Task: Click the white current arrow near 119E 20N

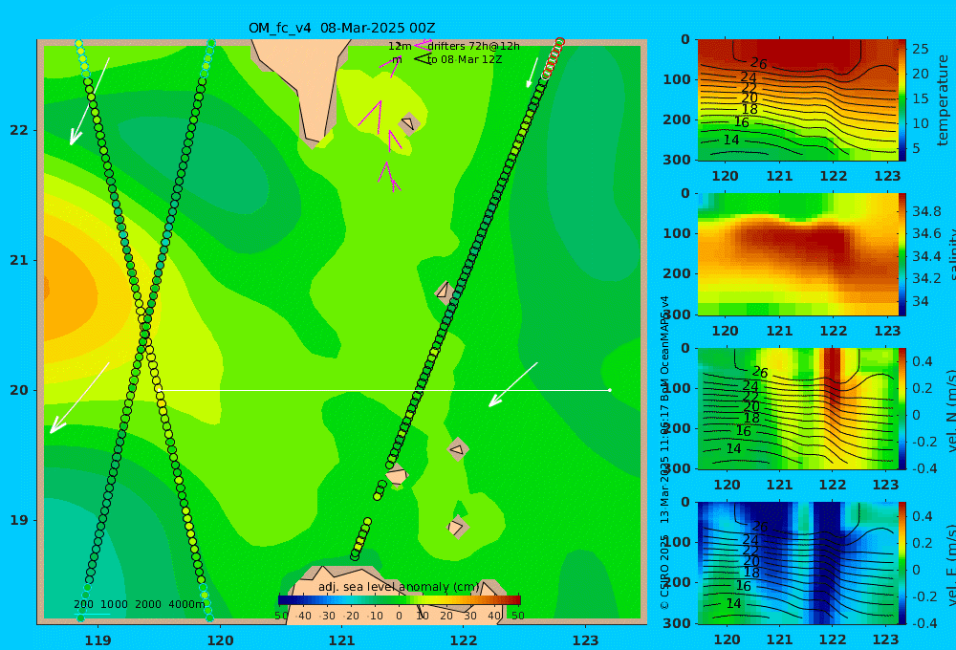Action: [79, 398]
